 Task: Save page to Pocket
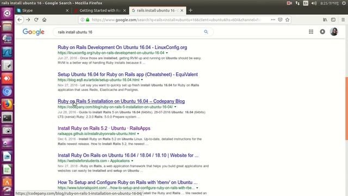(x=281, y=20)
